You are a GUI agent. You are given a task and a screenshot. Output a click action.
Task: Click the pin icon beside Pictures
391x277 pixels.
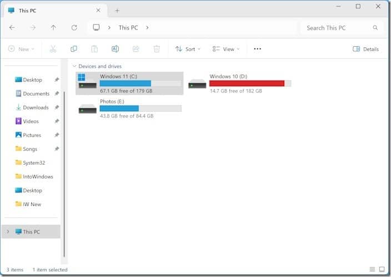coord(57,135)
